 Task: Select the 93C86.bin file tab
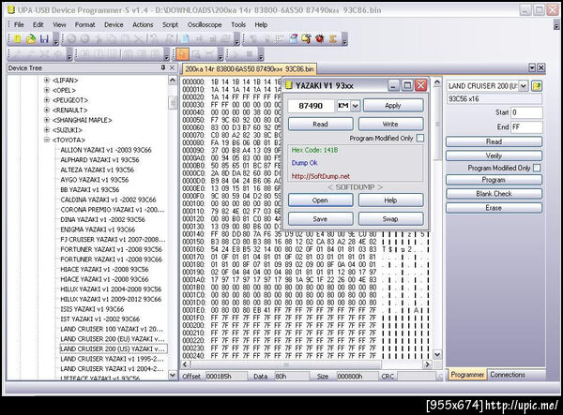tap(250, 68)
